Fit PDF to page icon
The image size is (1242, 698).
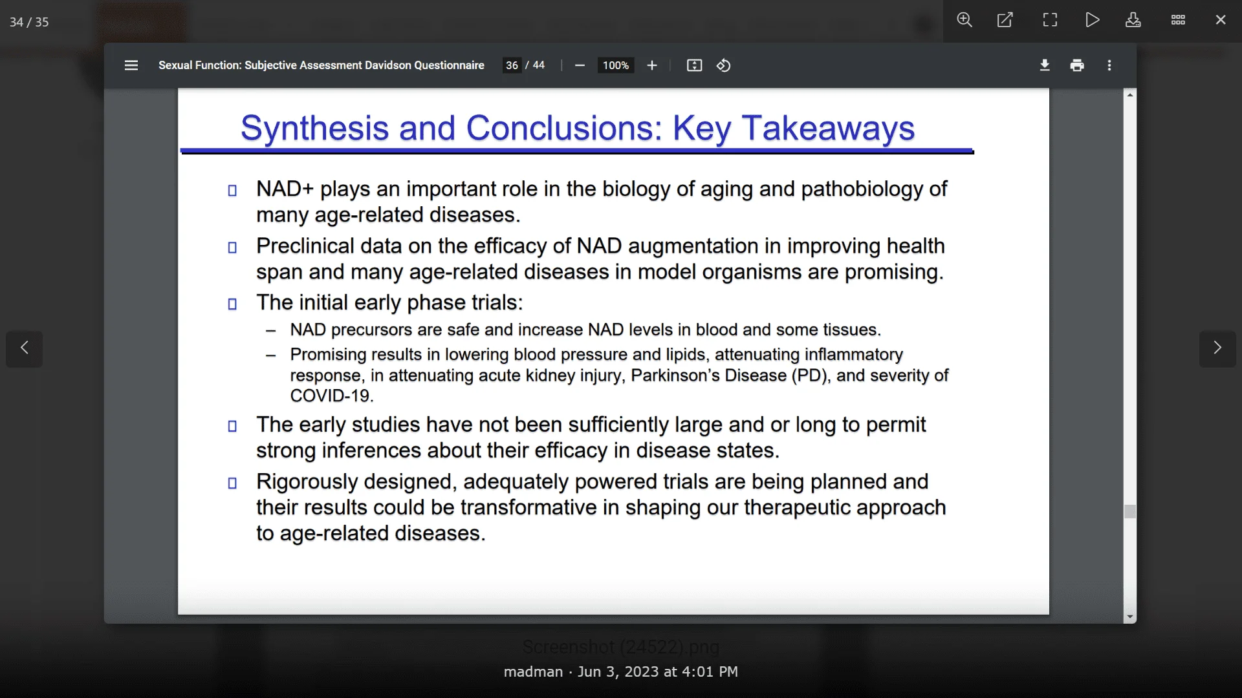click(x=694, y=65)
